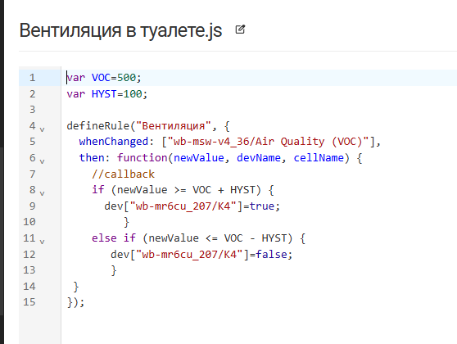This screenshot has width=457, height=344.
Task: Click the true value on line 9
Action: [262, 206]
